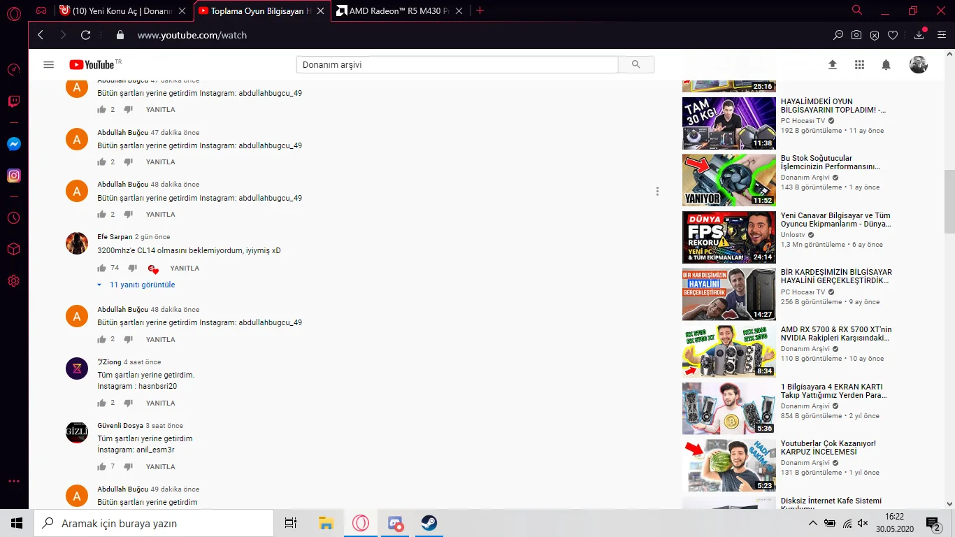Open the DÜNYA FPS REKORU video thumbnail
The image size is (955, 537).
(x=729, y=237)
